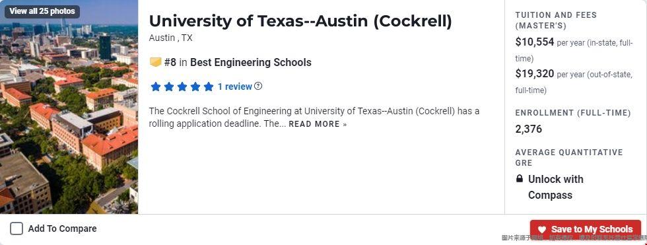Image resolution: width=647 pixels, height=245 pixels.
Task: Click the 2,376 full-time enrollment value
Action: 529,129
